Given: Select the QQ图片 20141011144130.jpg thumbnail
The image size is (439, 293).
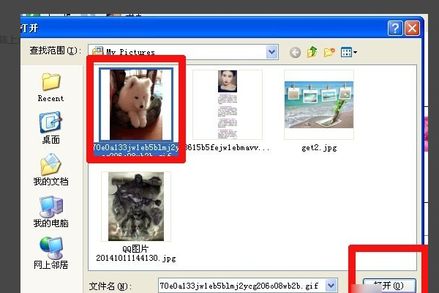Looking at the screenshot, I should pyautogui.click(x=136, y=207).
